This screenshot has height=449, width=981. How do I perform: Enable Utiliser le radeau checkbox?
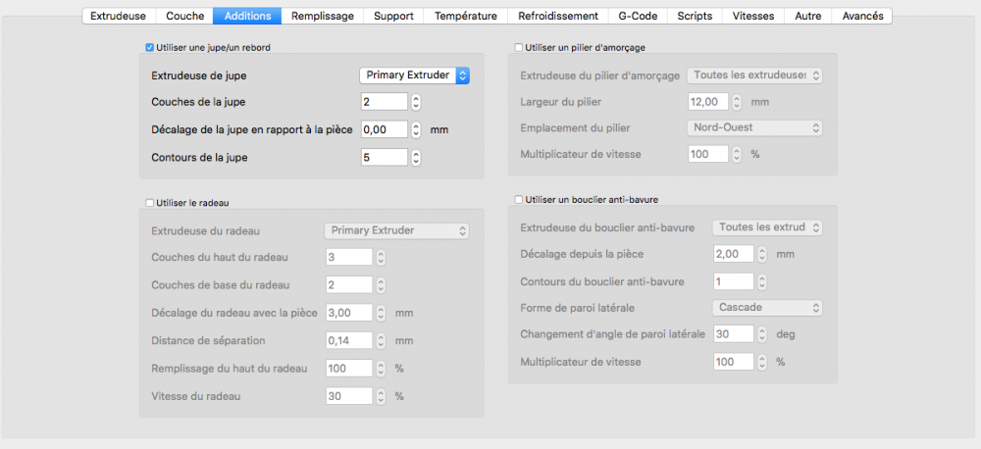click(149, 203)
